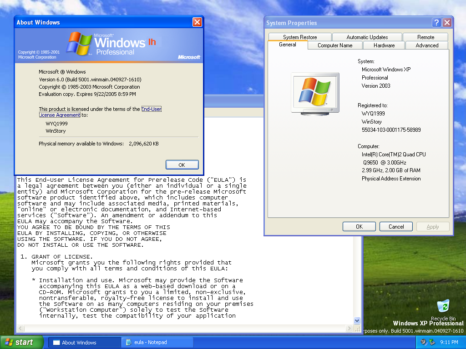Click OK in About Windows dialog
This screenshot has width=466, height=349.
[x=182, y=165]
